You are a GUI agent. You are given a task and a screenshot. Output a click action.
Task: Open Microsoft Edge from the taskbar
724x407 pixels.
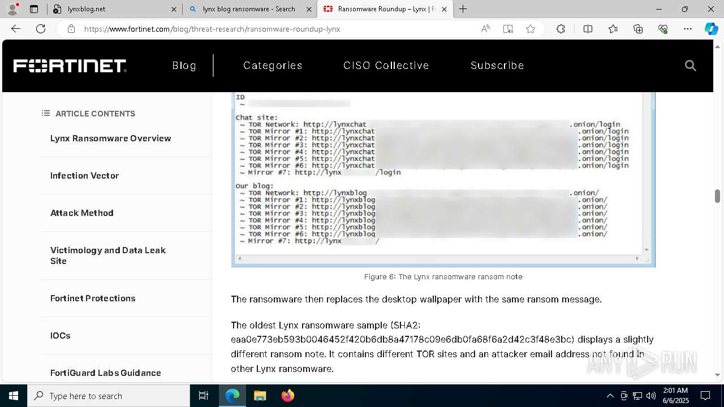click(x=232, y=396)
